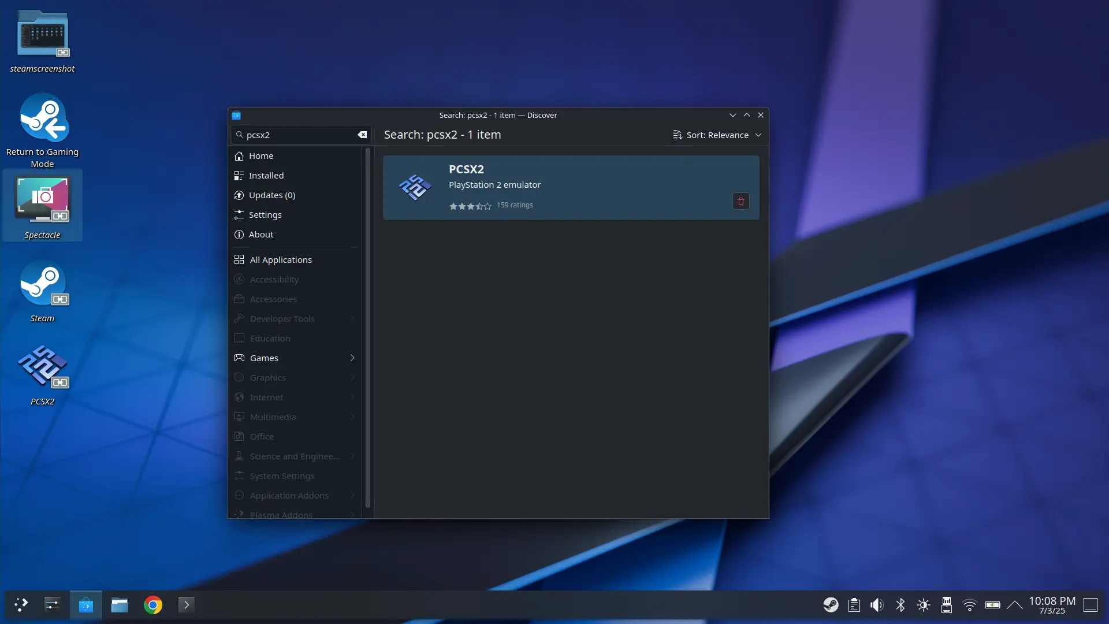Expand the Games category chevron
This screenshot has width=1109, height=624.
(x=352, y=358)
